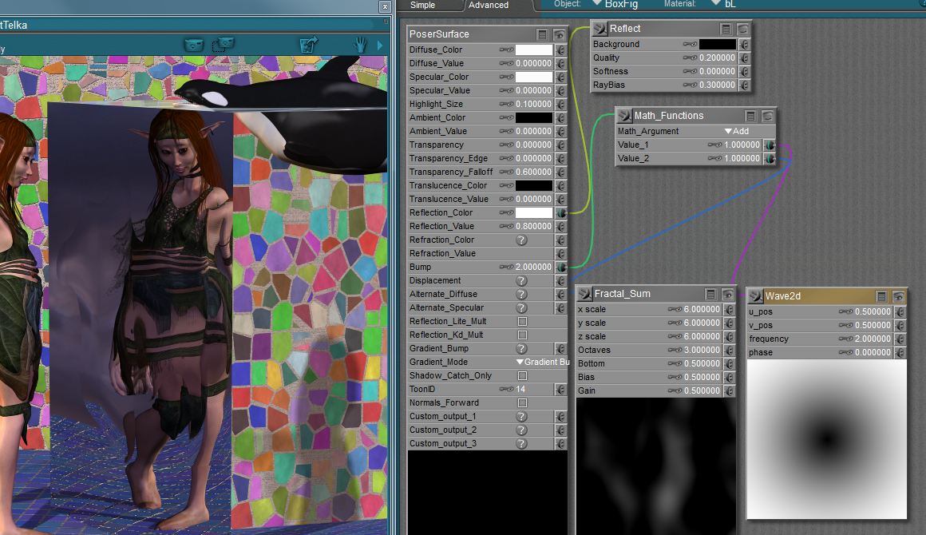Click the Ambient_Color black swatch
The height and width of the screenshot is (535, 926).
533,118
